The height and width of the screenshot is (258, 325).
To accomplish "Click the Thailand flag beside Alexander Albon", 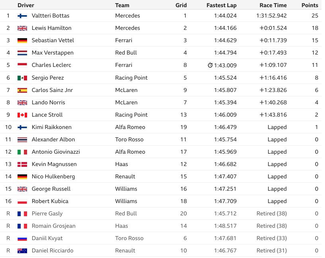I will [x=22, y=140].
